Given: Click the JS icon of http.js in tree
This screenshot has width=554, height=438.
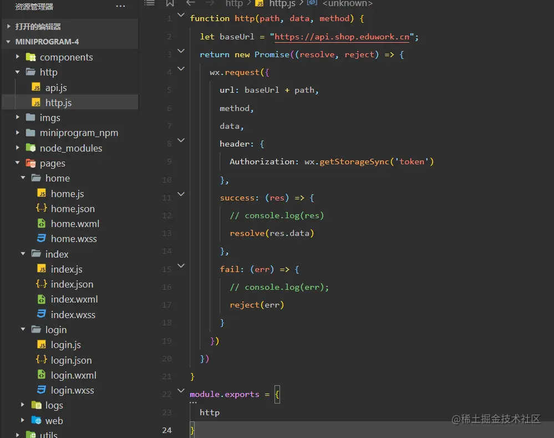Looking at the screenshot, I should (36, 103).
